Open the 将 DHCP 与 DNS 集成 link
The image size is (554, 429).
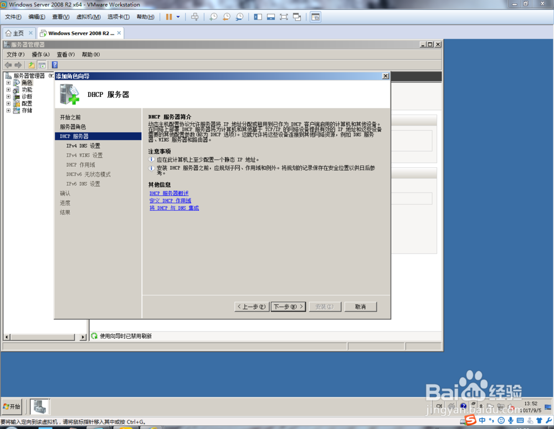click(x=174, y=208)
